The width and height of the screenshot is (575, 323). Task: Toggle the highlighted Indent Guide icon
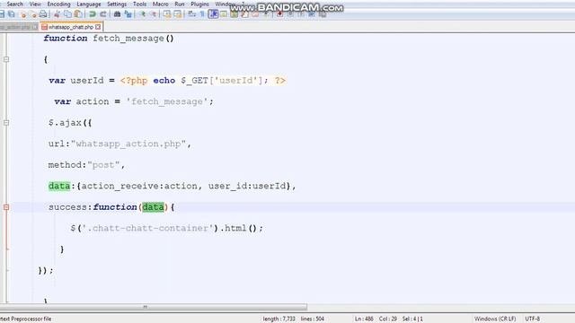[213, 14]
